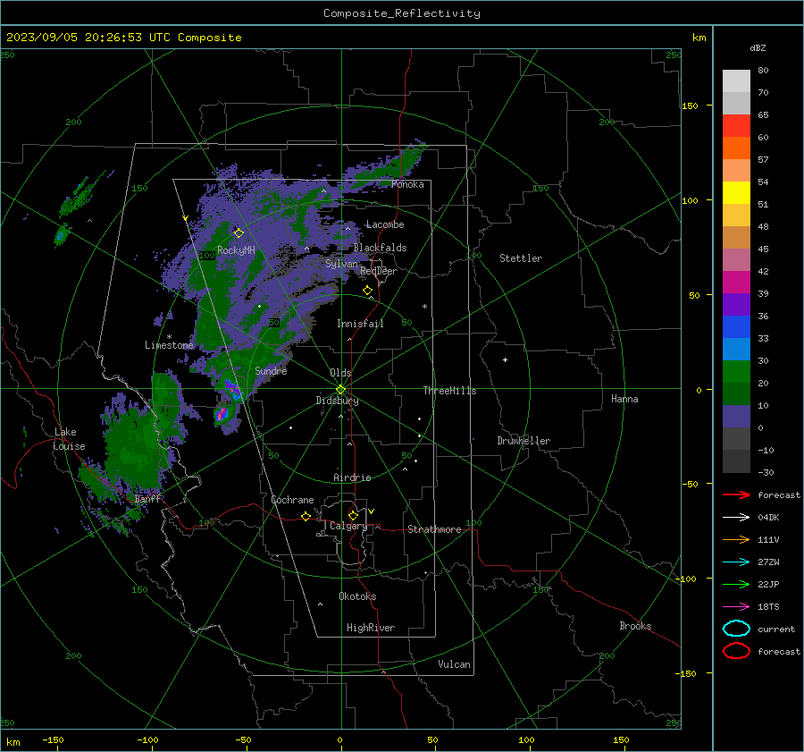
Task: Click the ThreeHills city label
Action: click(x=449, y=391)
